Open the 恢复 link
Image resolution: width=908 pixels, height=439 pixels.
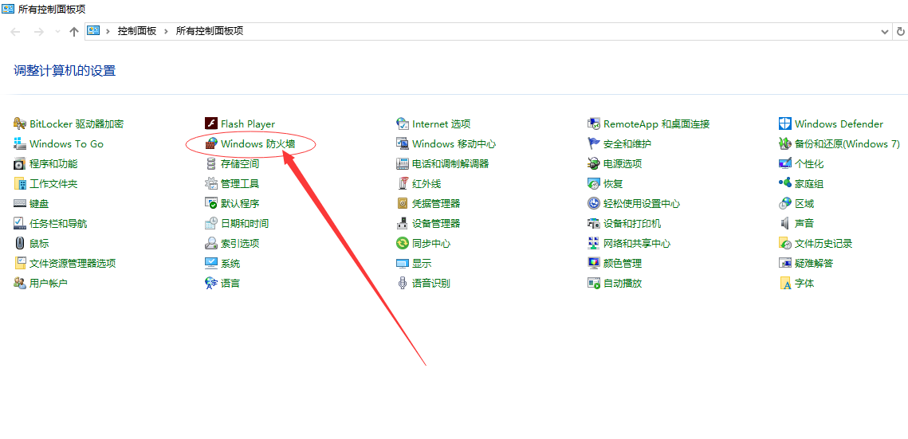point(613,184)
